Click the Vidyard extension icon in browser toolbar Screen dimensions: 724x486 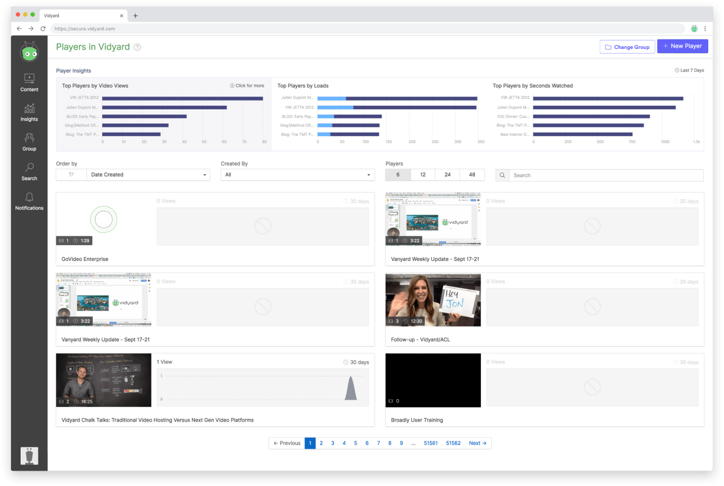(694, 29)
